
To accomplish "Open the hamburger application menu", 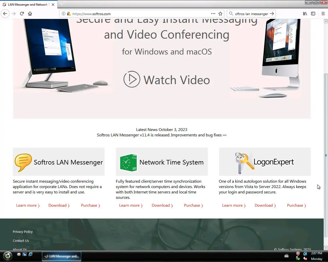I will (x=323, y=14).
